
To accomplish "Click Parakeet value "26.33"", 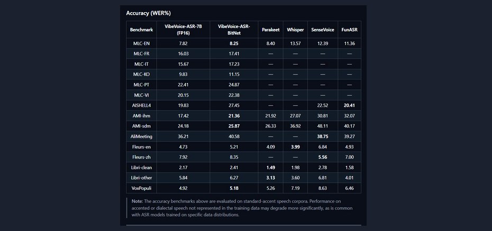I will coord(270,126).
